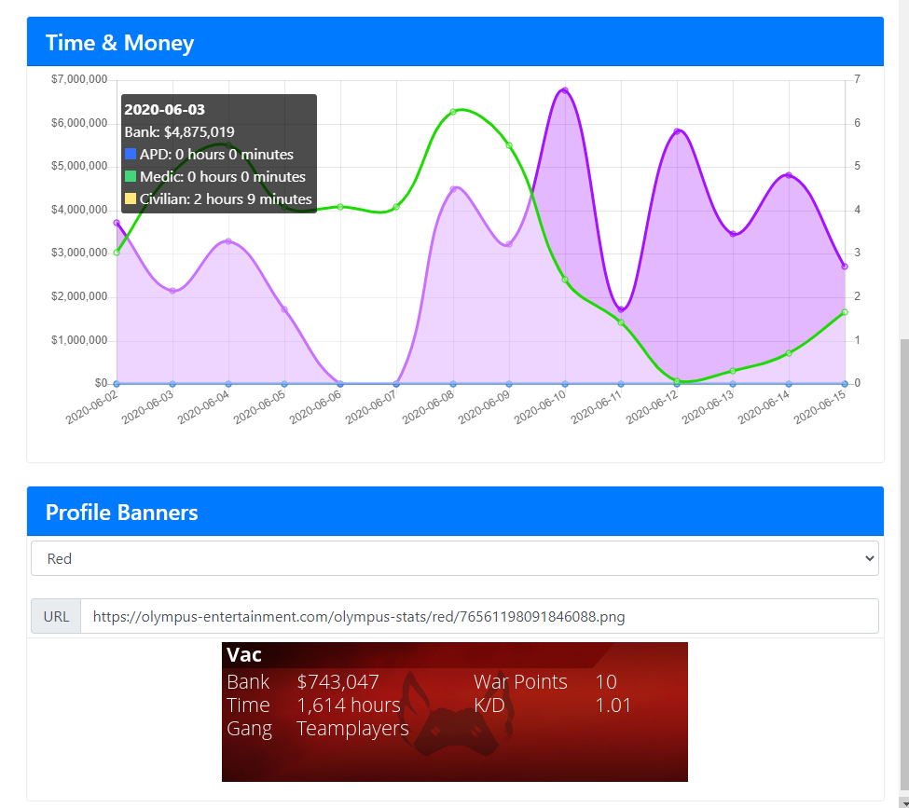Click the yellow Civilian legend square in tooltip
This screenshot has width=909, height=808.
(x=131, y=199)
